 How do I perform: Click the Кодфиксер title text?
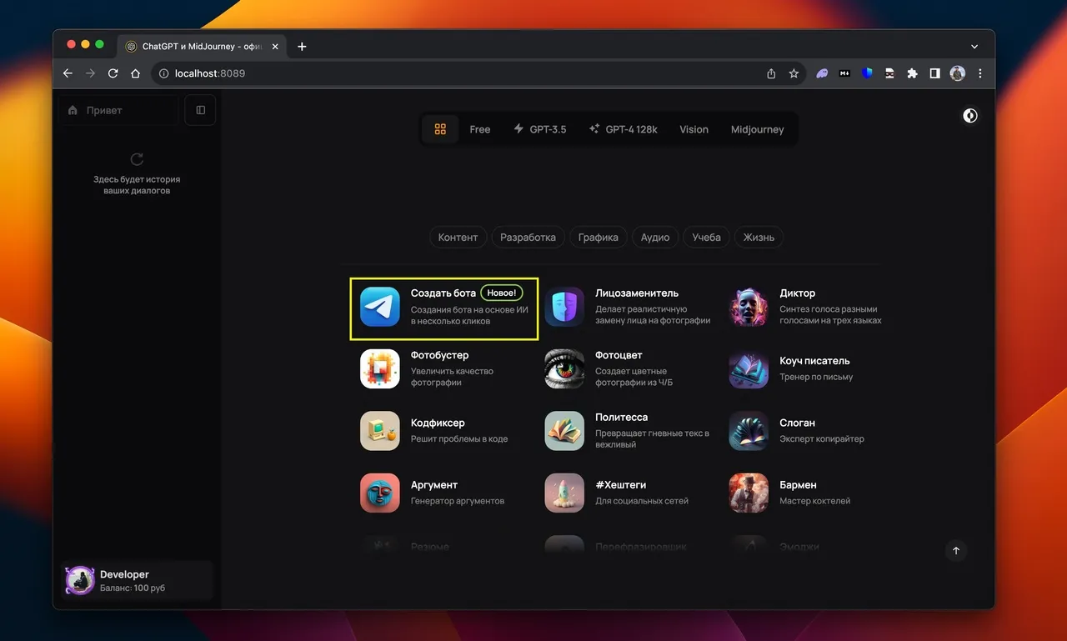click(438, 423)
